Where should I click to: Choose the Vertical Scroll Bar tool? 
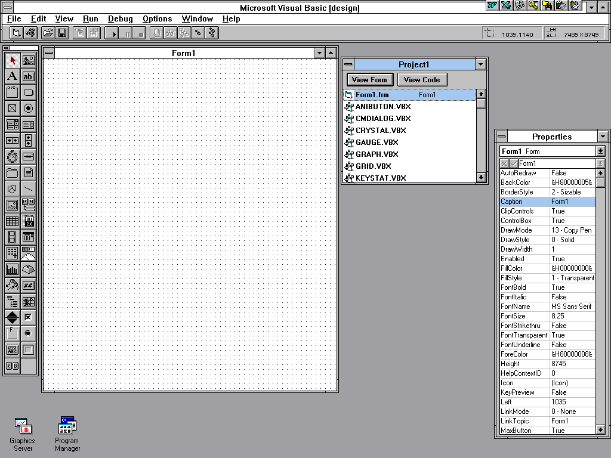tap(29, 141)
